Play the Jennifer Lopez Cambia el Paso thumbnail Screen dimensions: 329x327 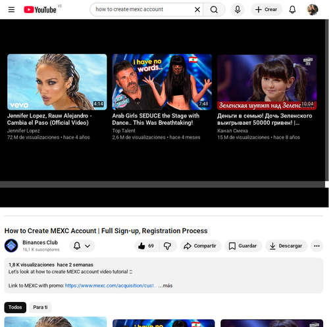click(57, 82)
